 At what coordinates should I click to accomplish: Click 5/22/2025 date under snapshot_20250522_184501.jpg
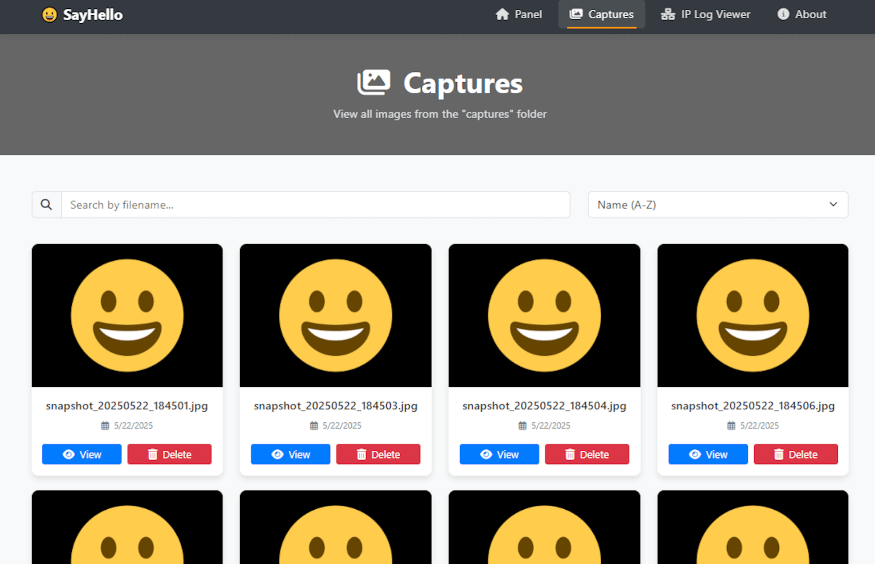coord(133,426)
